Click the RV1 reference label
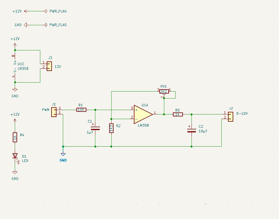The image size is (279, 219). (163, 86)
